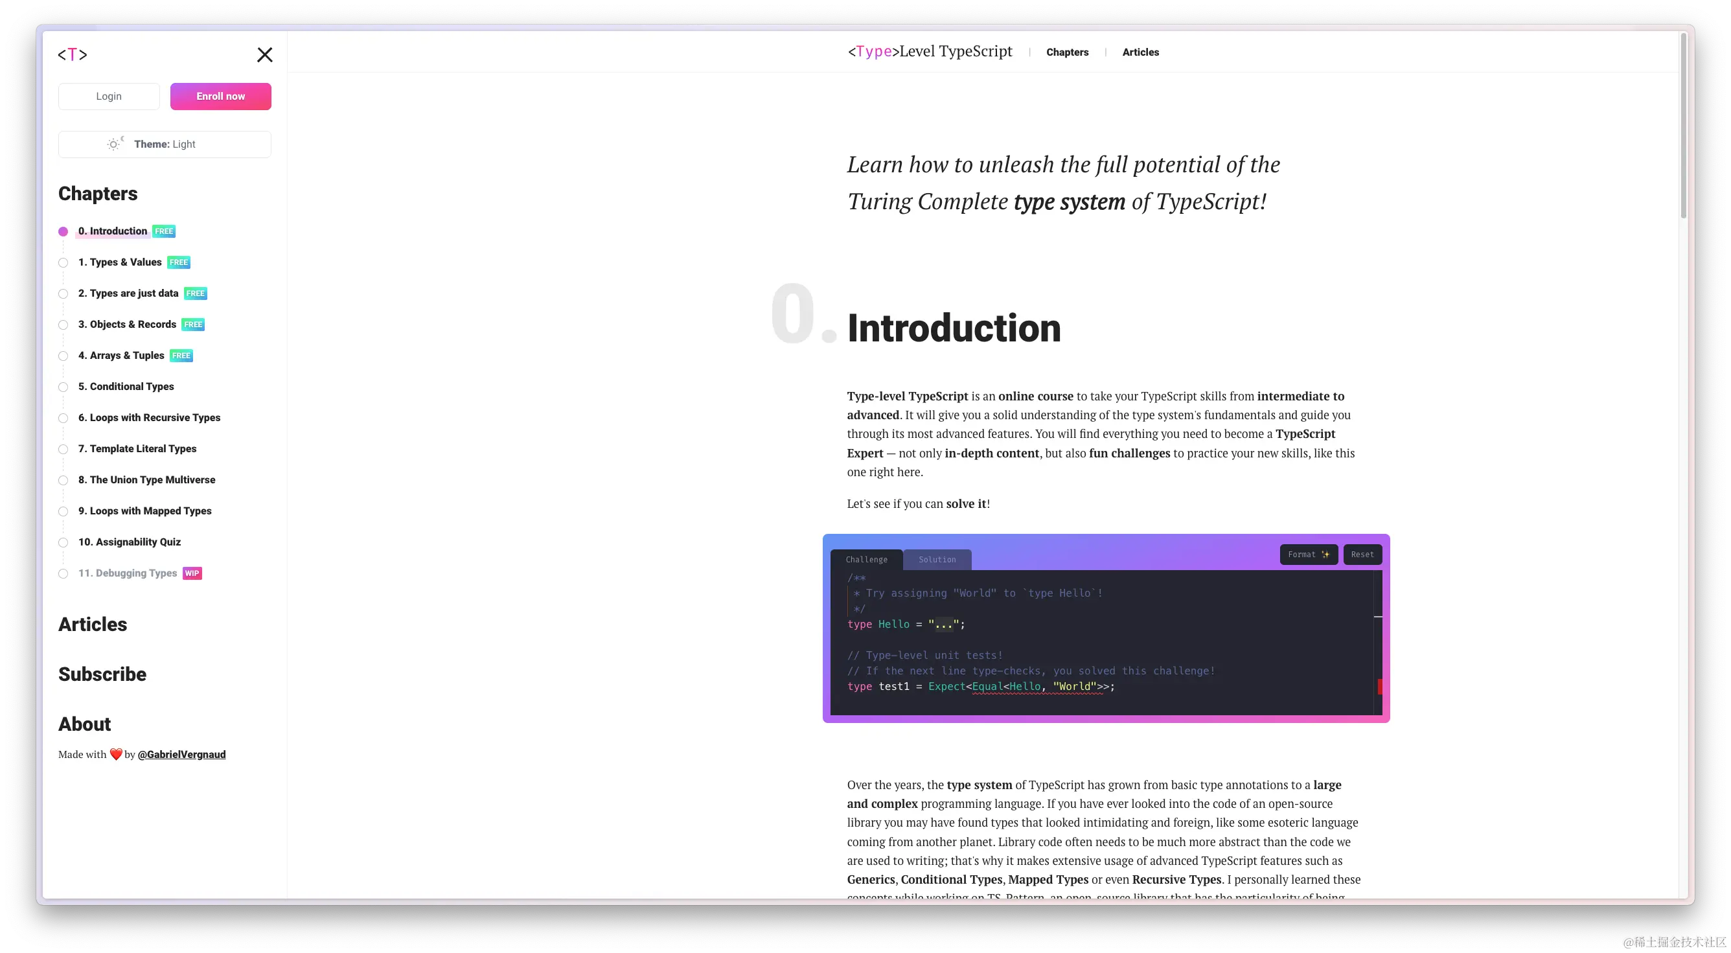
Task: Click the Login button
Action: [108, 97]
